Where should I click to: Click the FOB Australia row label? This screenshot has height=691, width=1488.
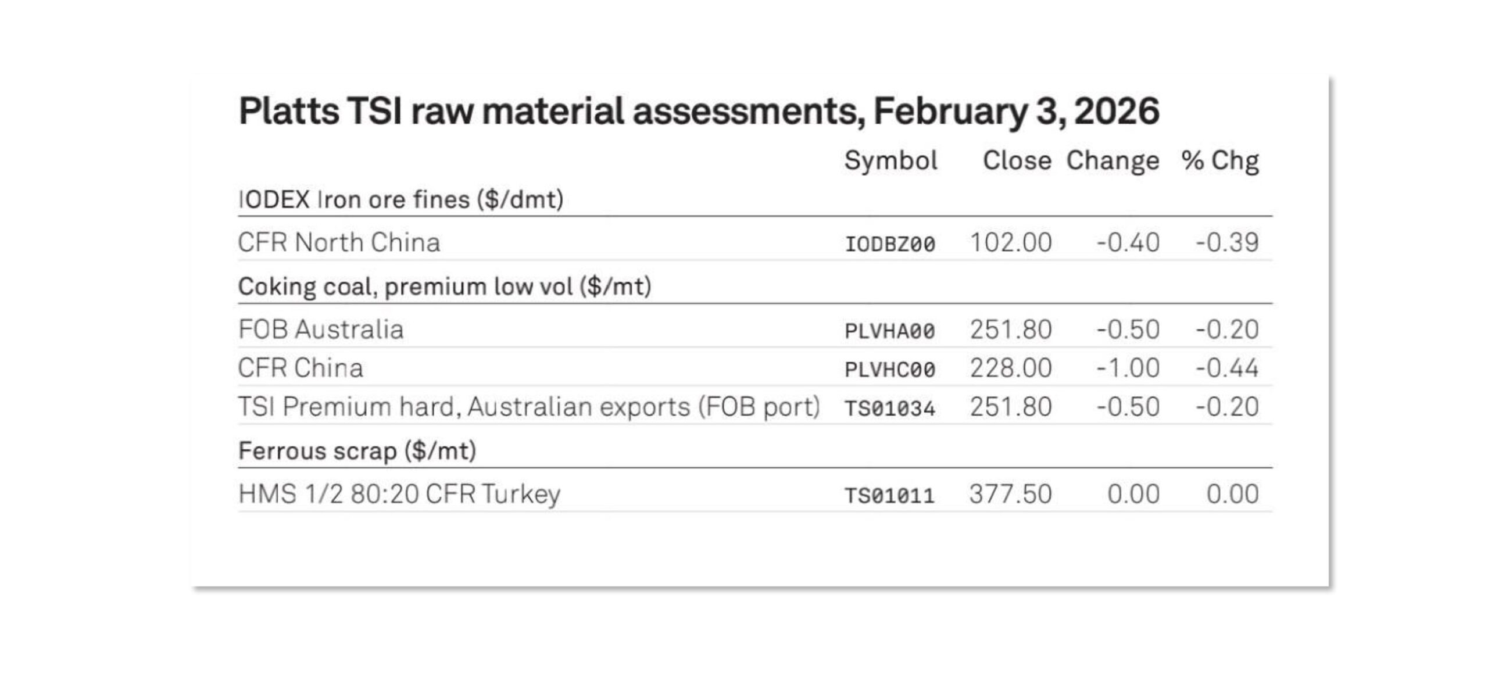coord(321,330)
